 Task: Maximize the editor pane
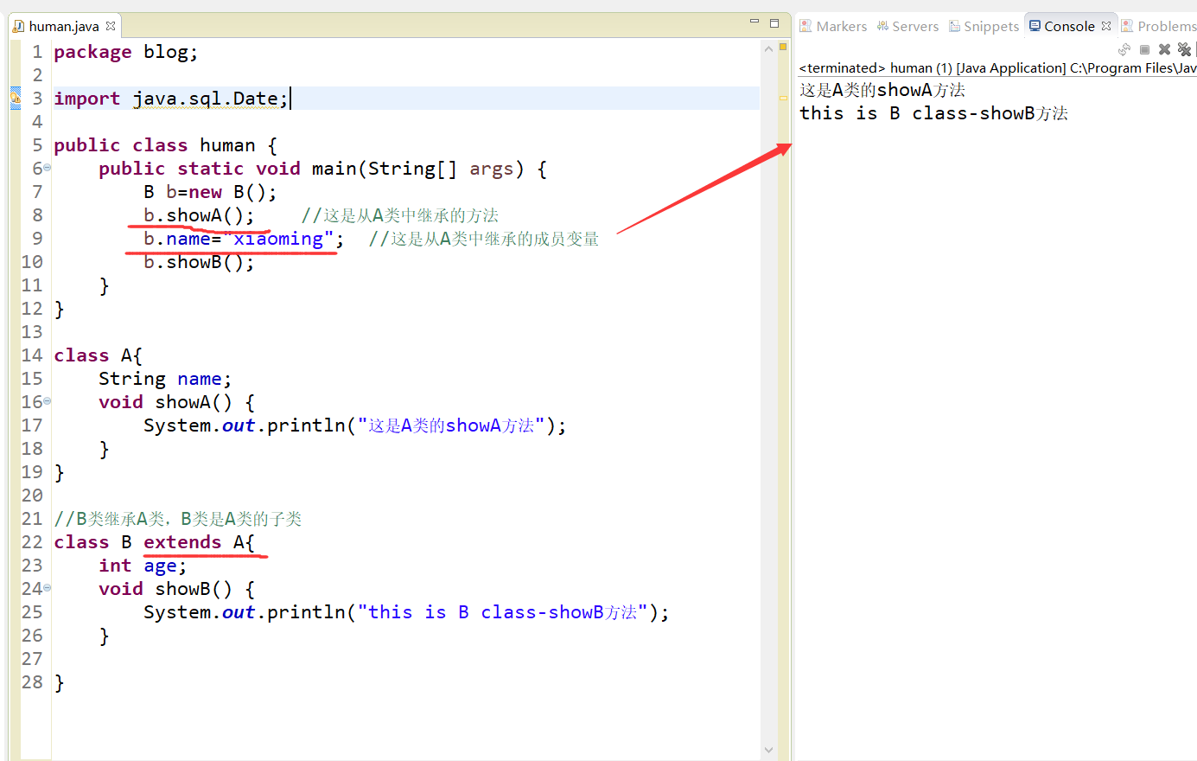(x=774, y=23)
